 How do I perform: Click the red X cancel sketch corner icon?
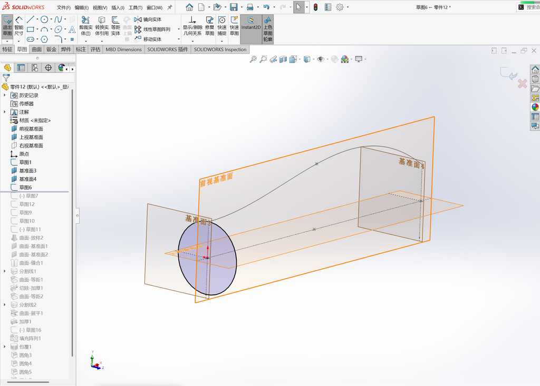pos(522,84)
